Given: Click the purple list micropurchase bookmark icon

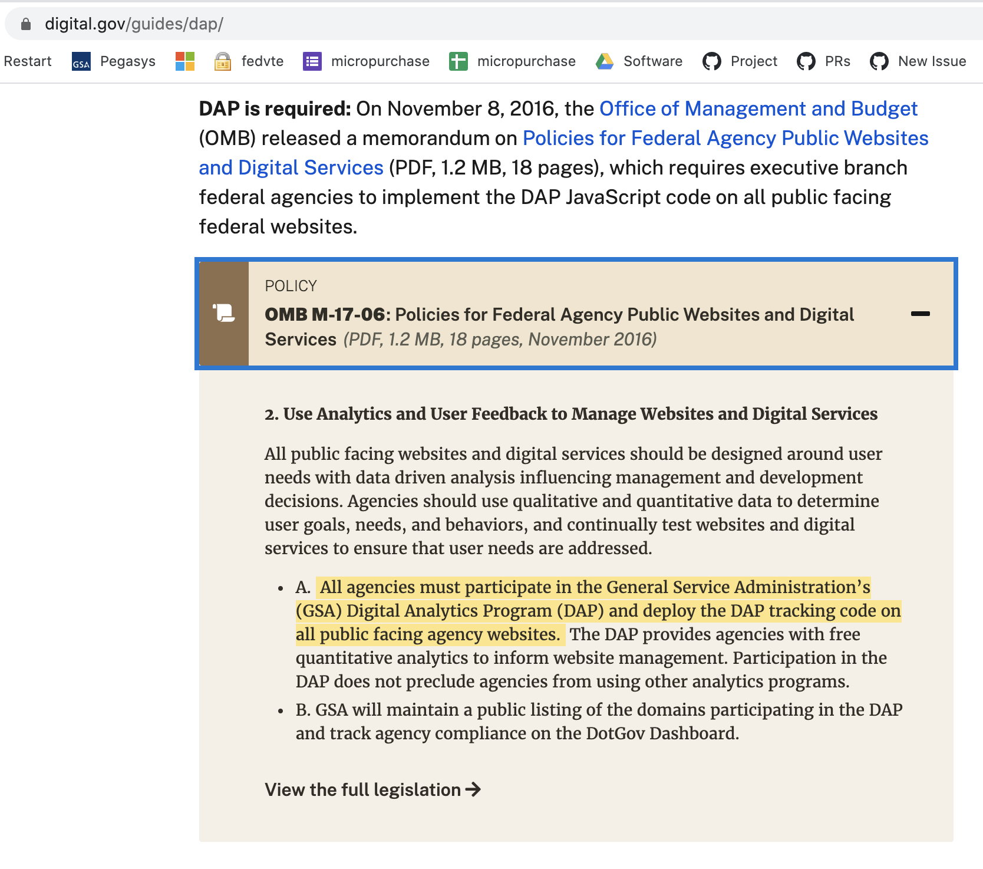Looking at the screenshot, I should (x=312, y=61).
